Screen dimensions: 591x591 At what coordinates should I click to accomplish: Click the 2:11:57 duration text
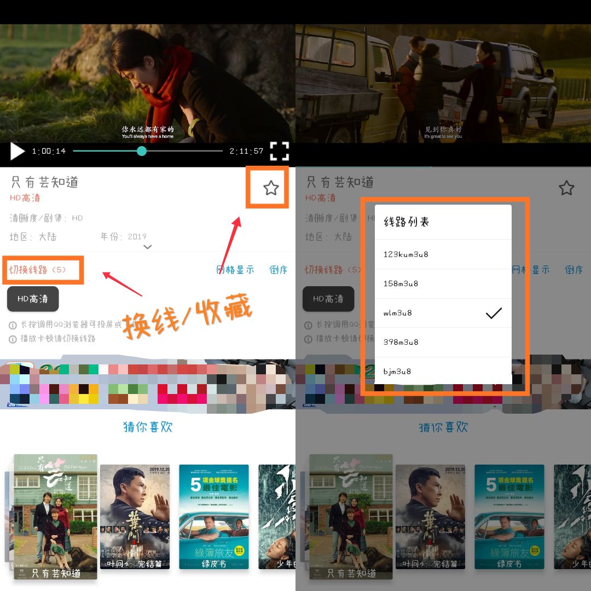(x=246, y=151)
